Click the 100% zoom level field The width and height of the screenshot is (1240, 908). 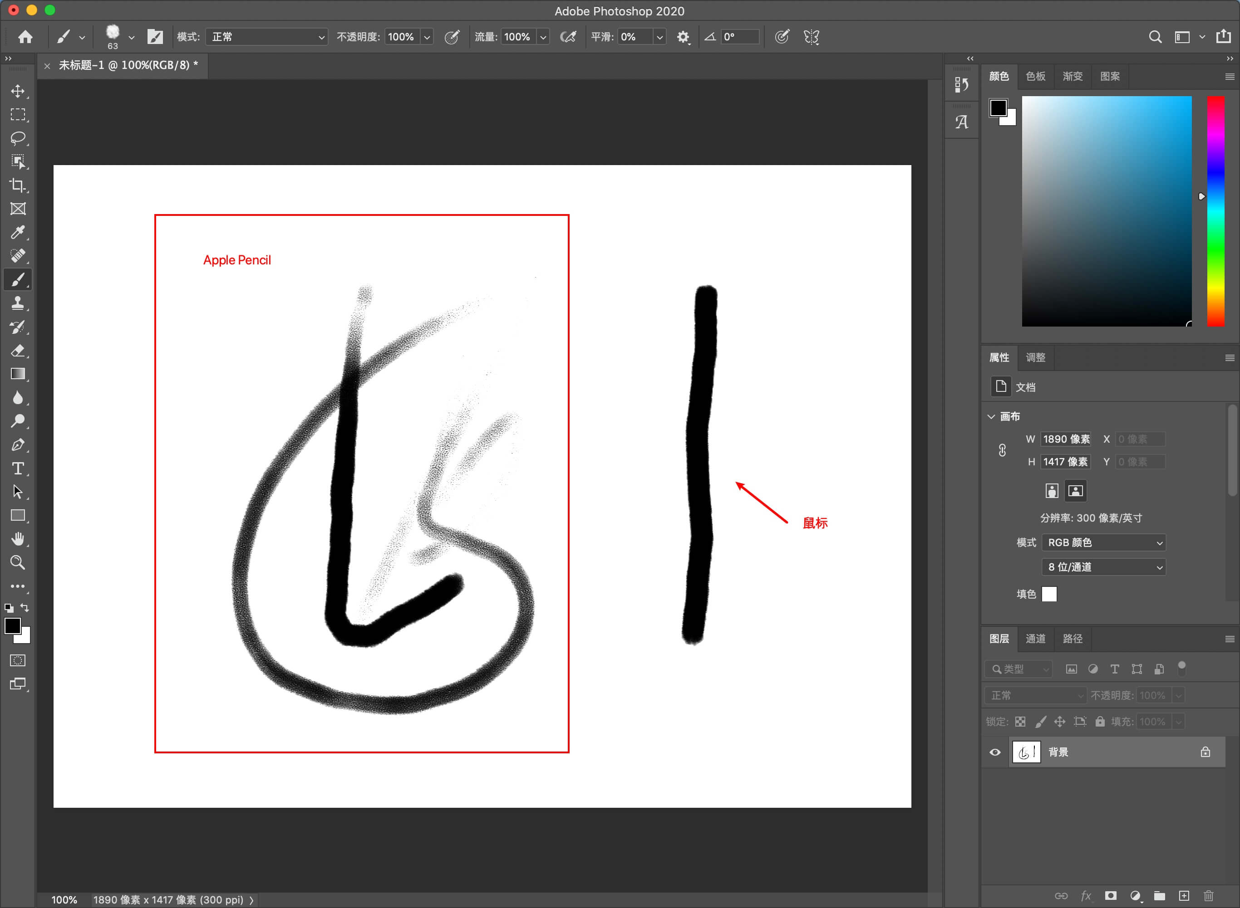64,900
